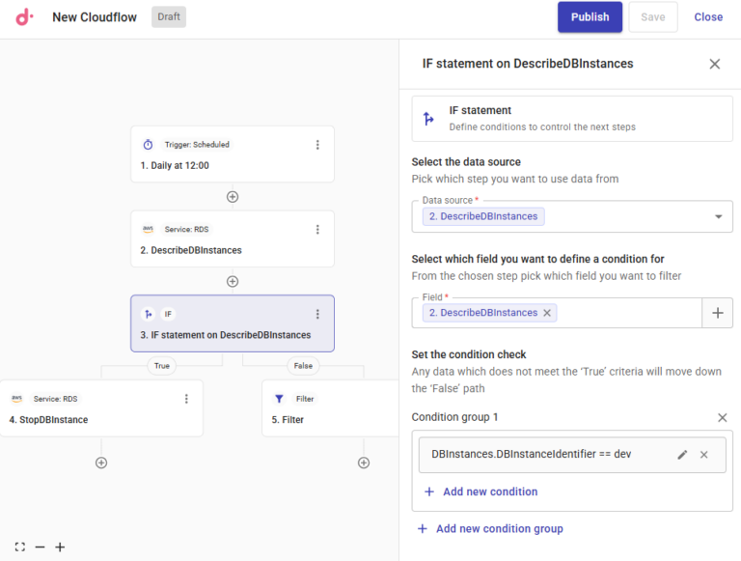The width and height of the screenshot is (741, 561).
Task: Select the Filter node on the False branch
Action: click(330, 408)
